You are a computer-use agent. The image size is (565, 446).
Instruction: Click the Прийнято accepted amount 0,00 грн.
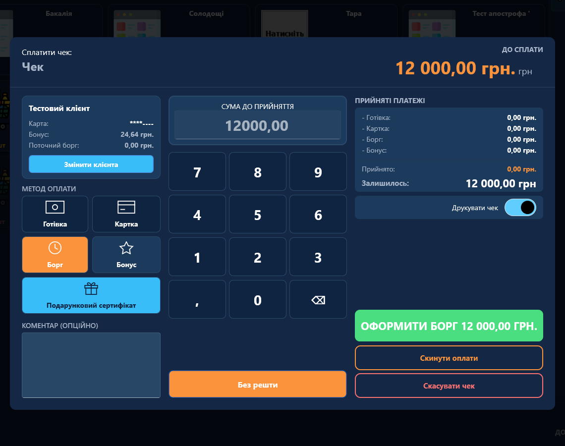521,169
